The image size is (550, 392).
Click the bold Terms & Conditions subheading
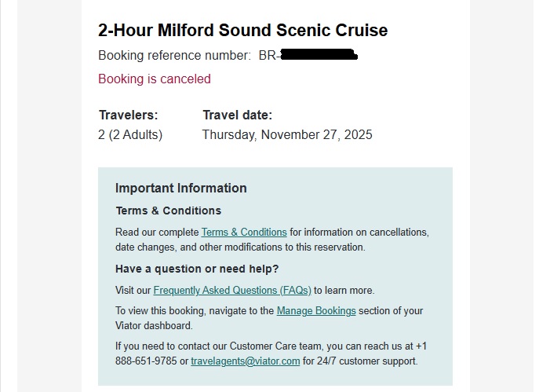click(168, 211)
